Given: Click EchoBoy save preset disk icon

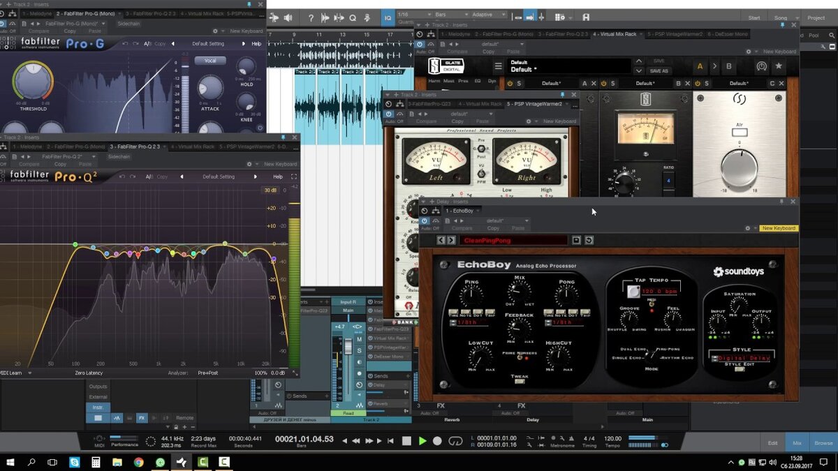Looking at the screenshot, I should (576, 240).
